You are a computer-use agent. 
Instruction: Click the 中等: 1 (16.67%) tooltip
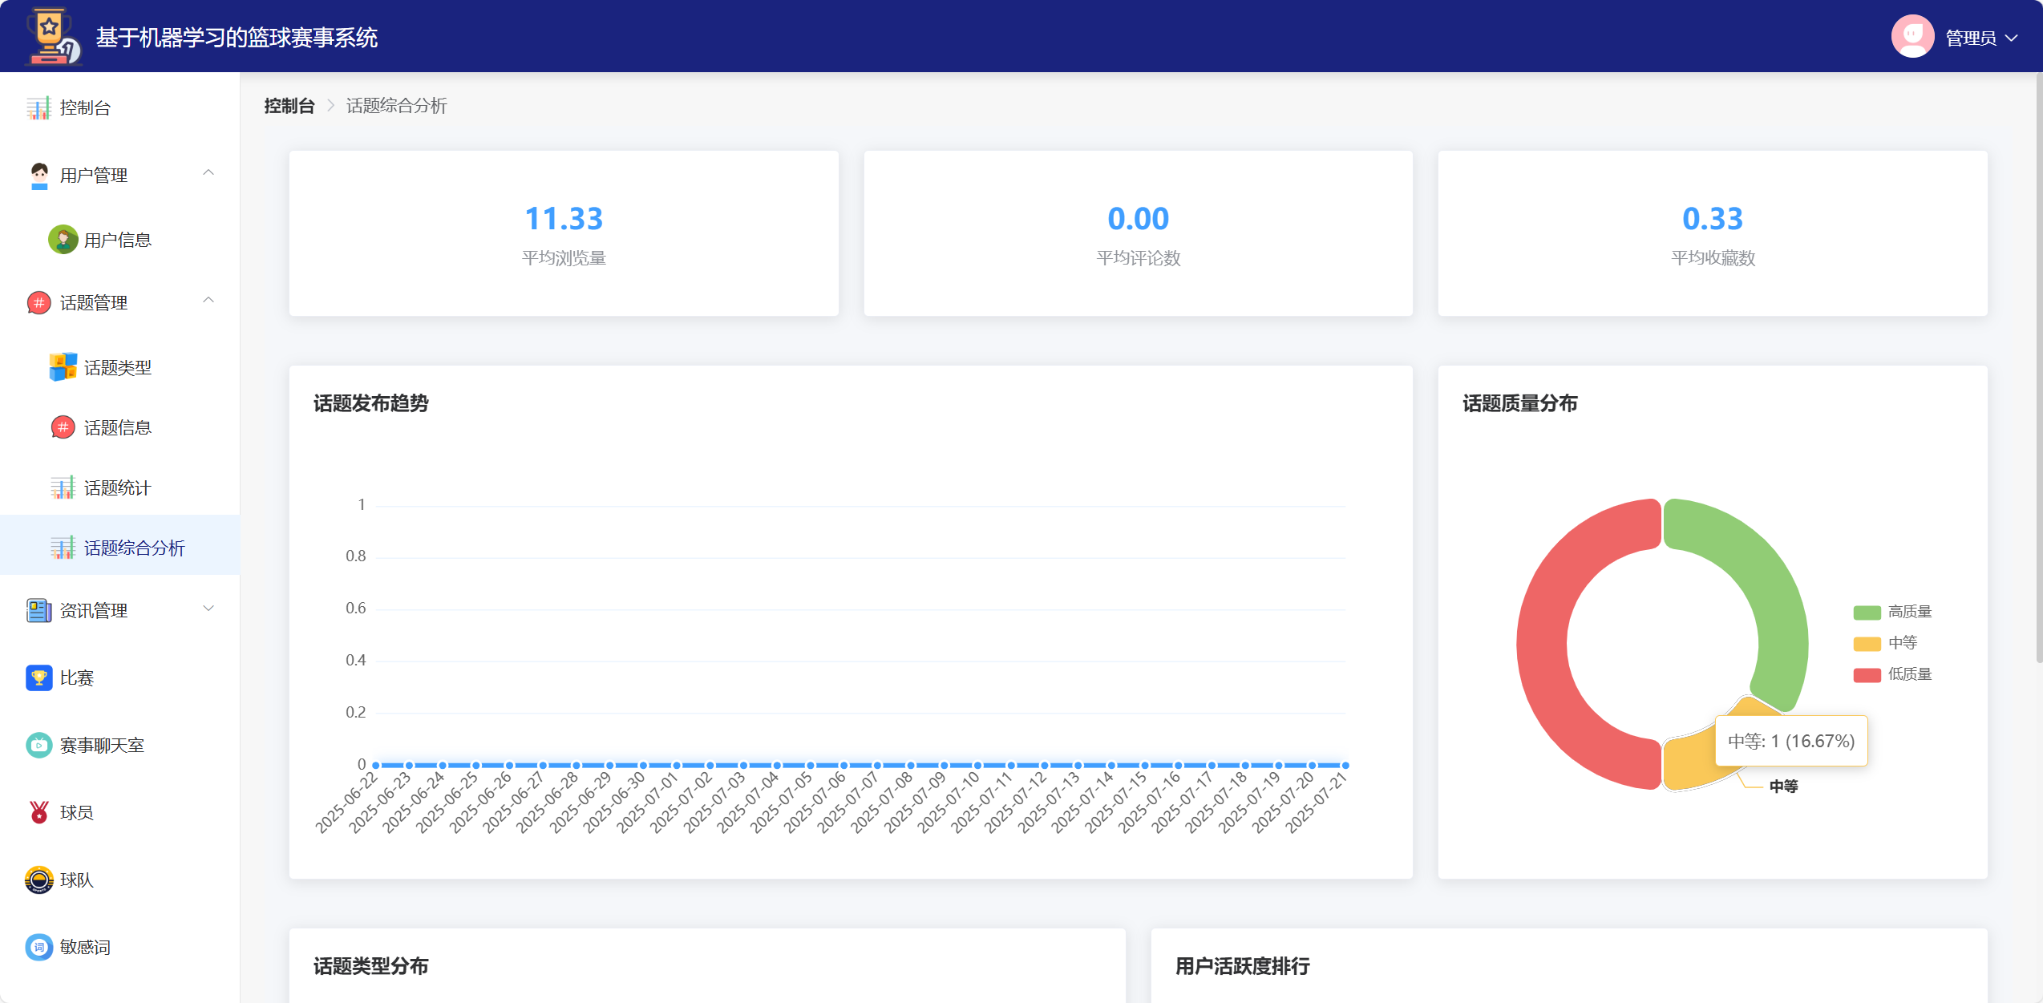1791,741
